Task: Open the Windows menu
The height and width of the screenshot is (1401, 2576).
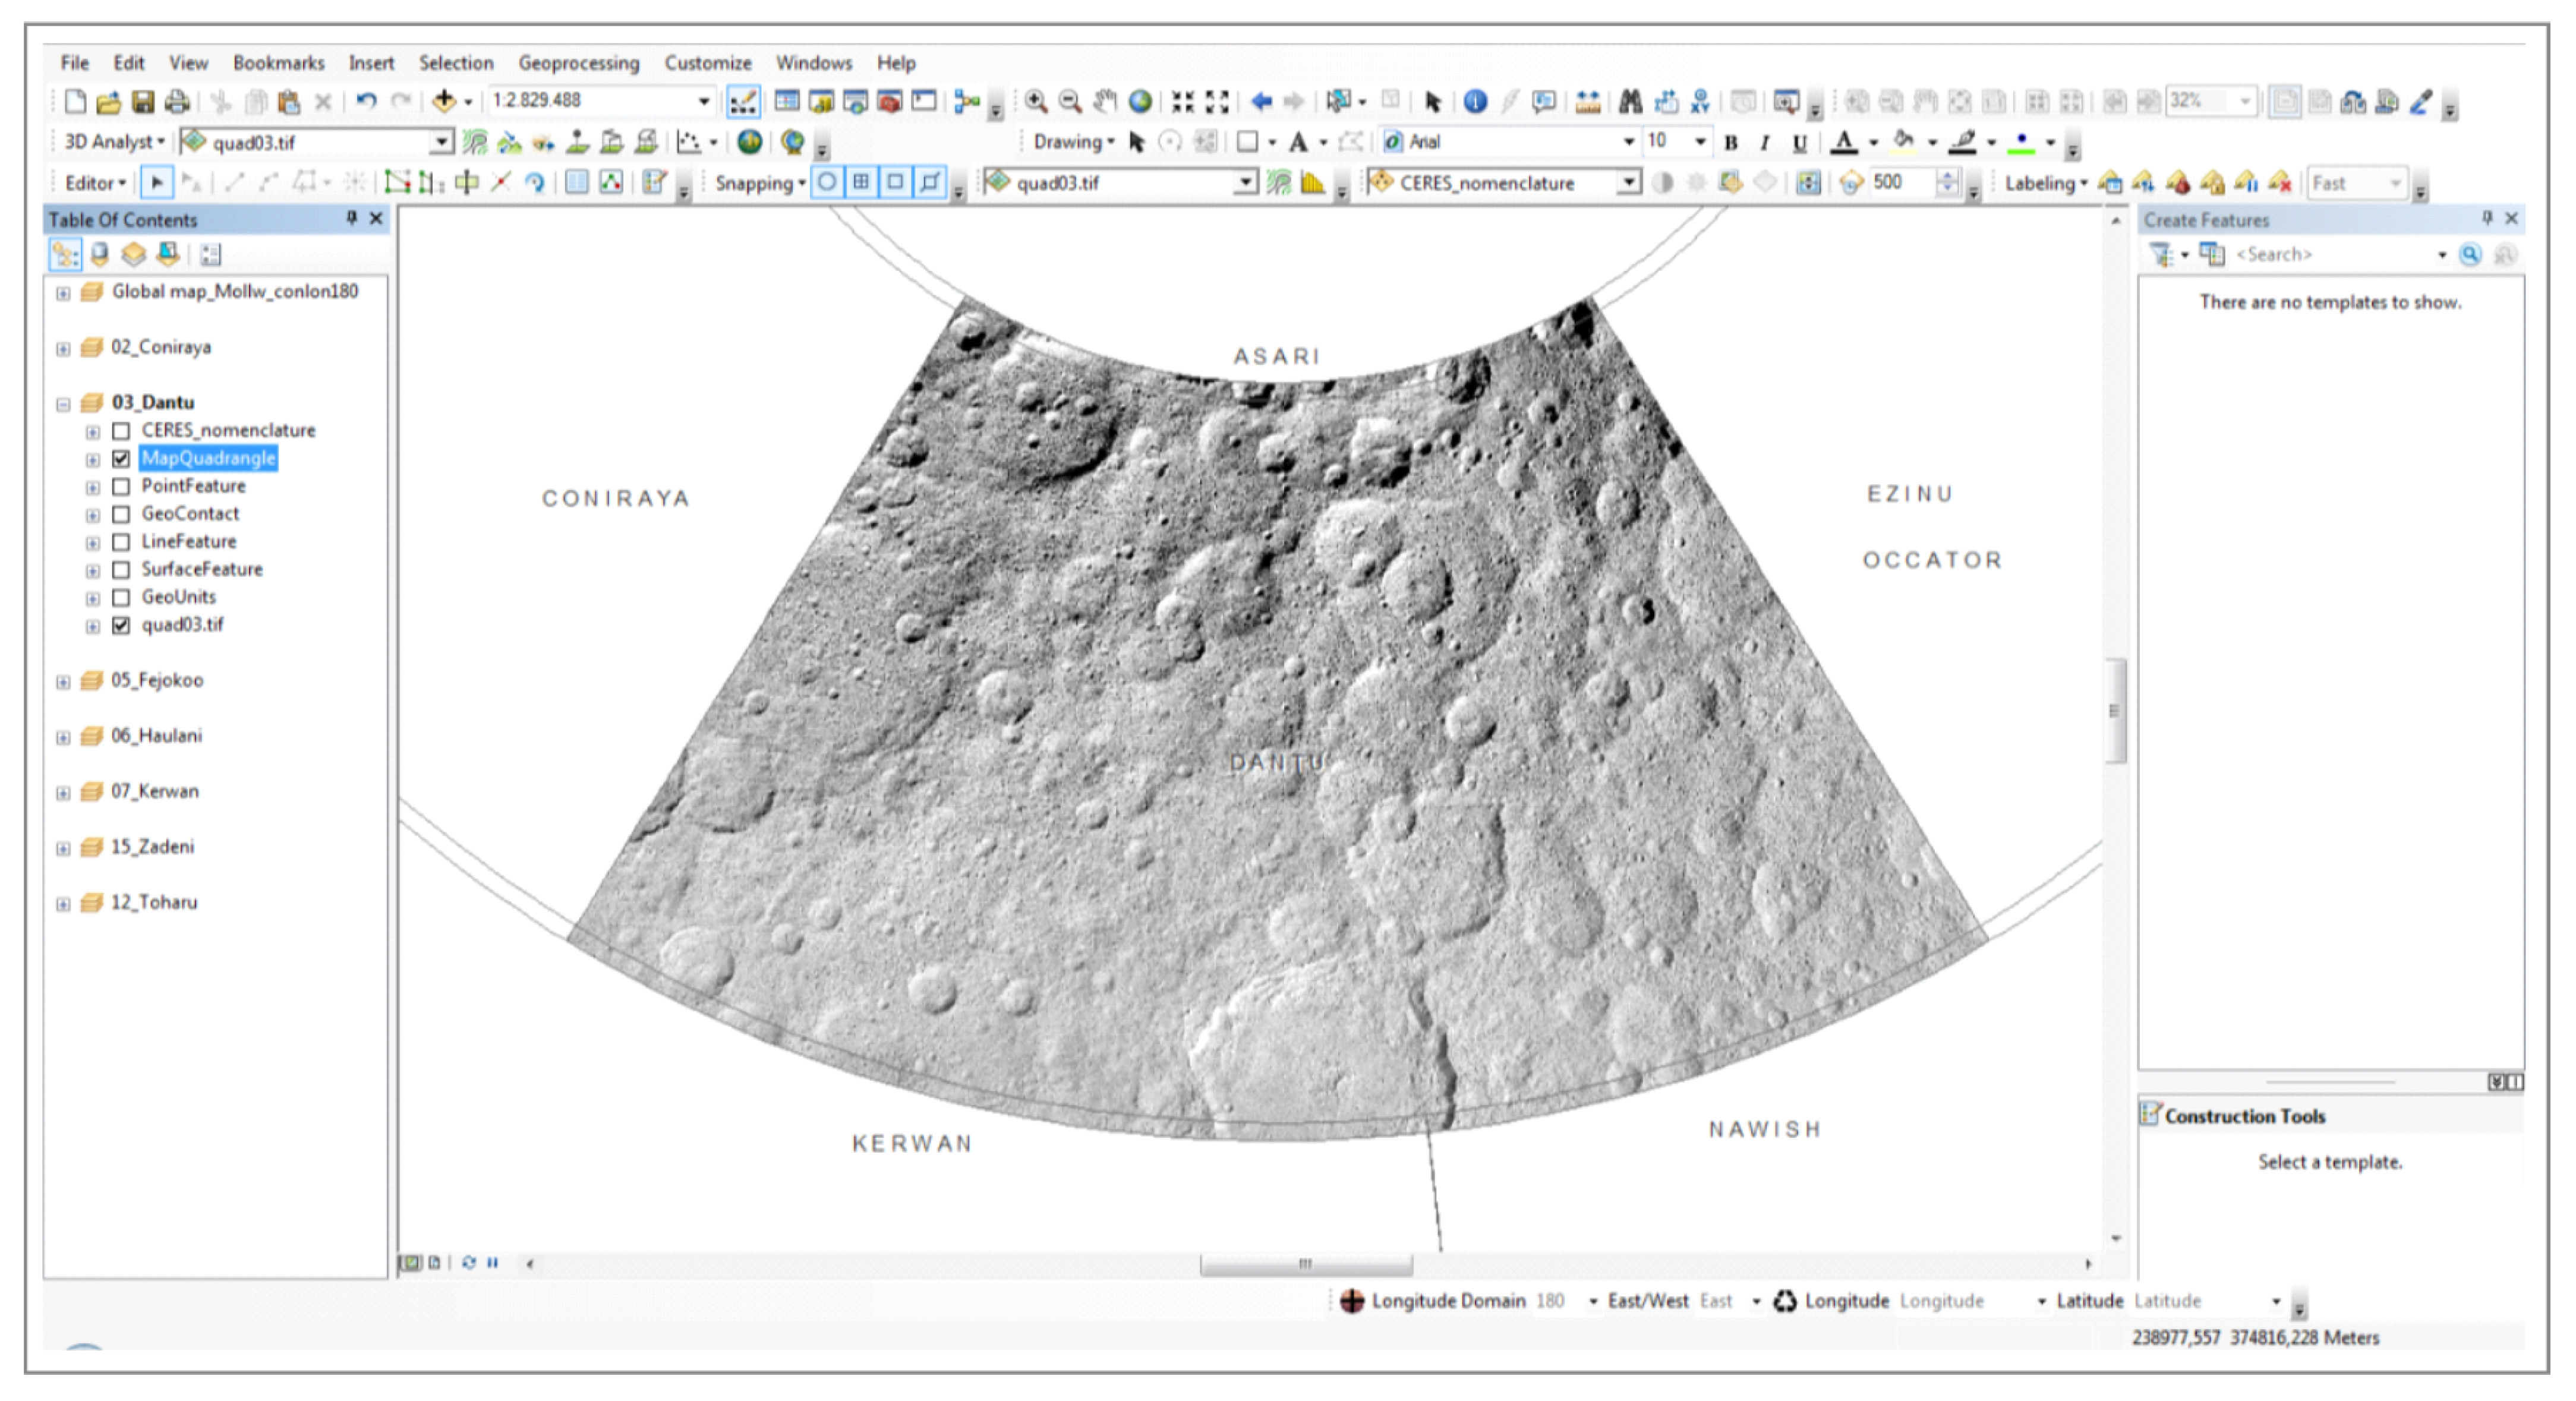Action: point(814,63)
